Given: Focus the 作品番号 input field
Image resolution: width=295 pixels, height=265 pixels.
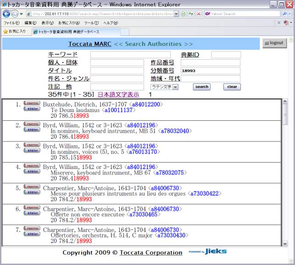Looking at the screenshot, I should pos(211,63).
